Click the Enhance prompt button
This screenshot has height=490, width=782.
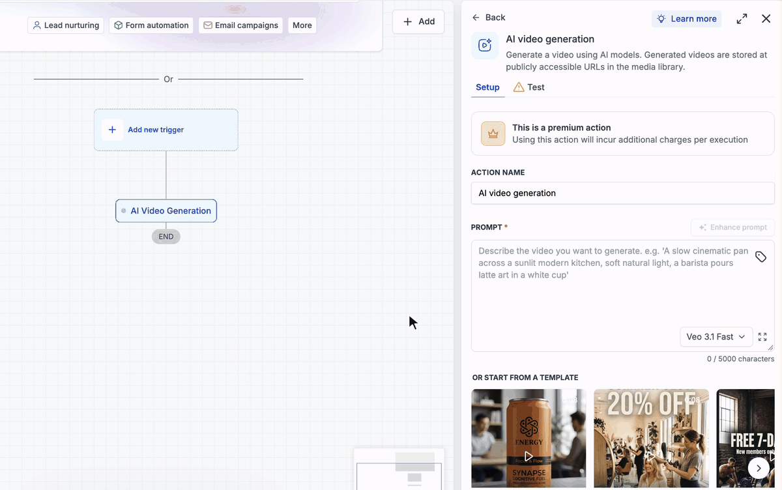coord(732,227)
